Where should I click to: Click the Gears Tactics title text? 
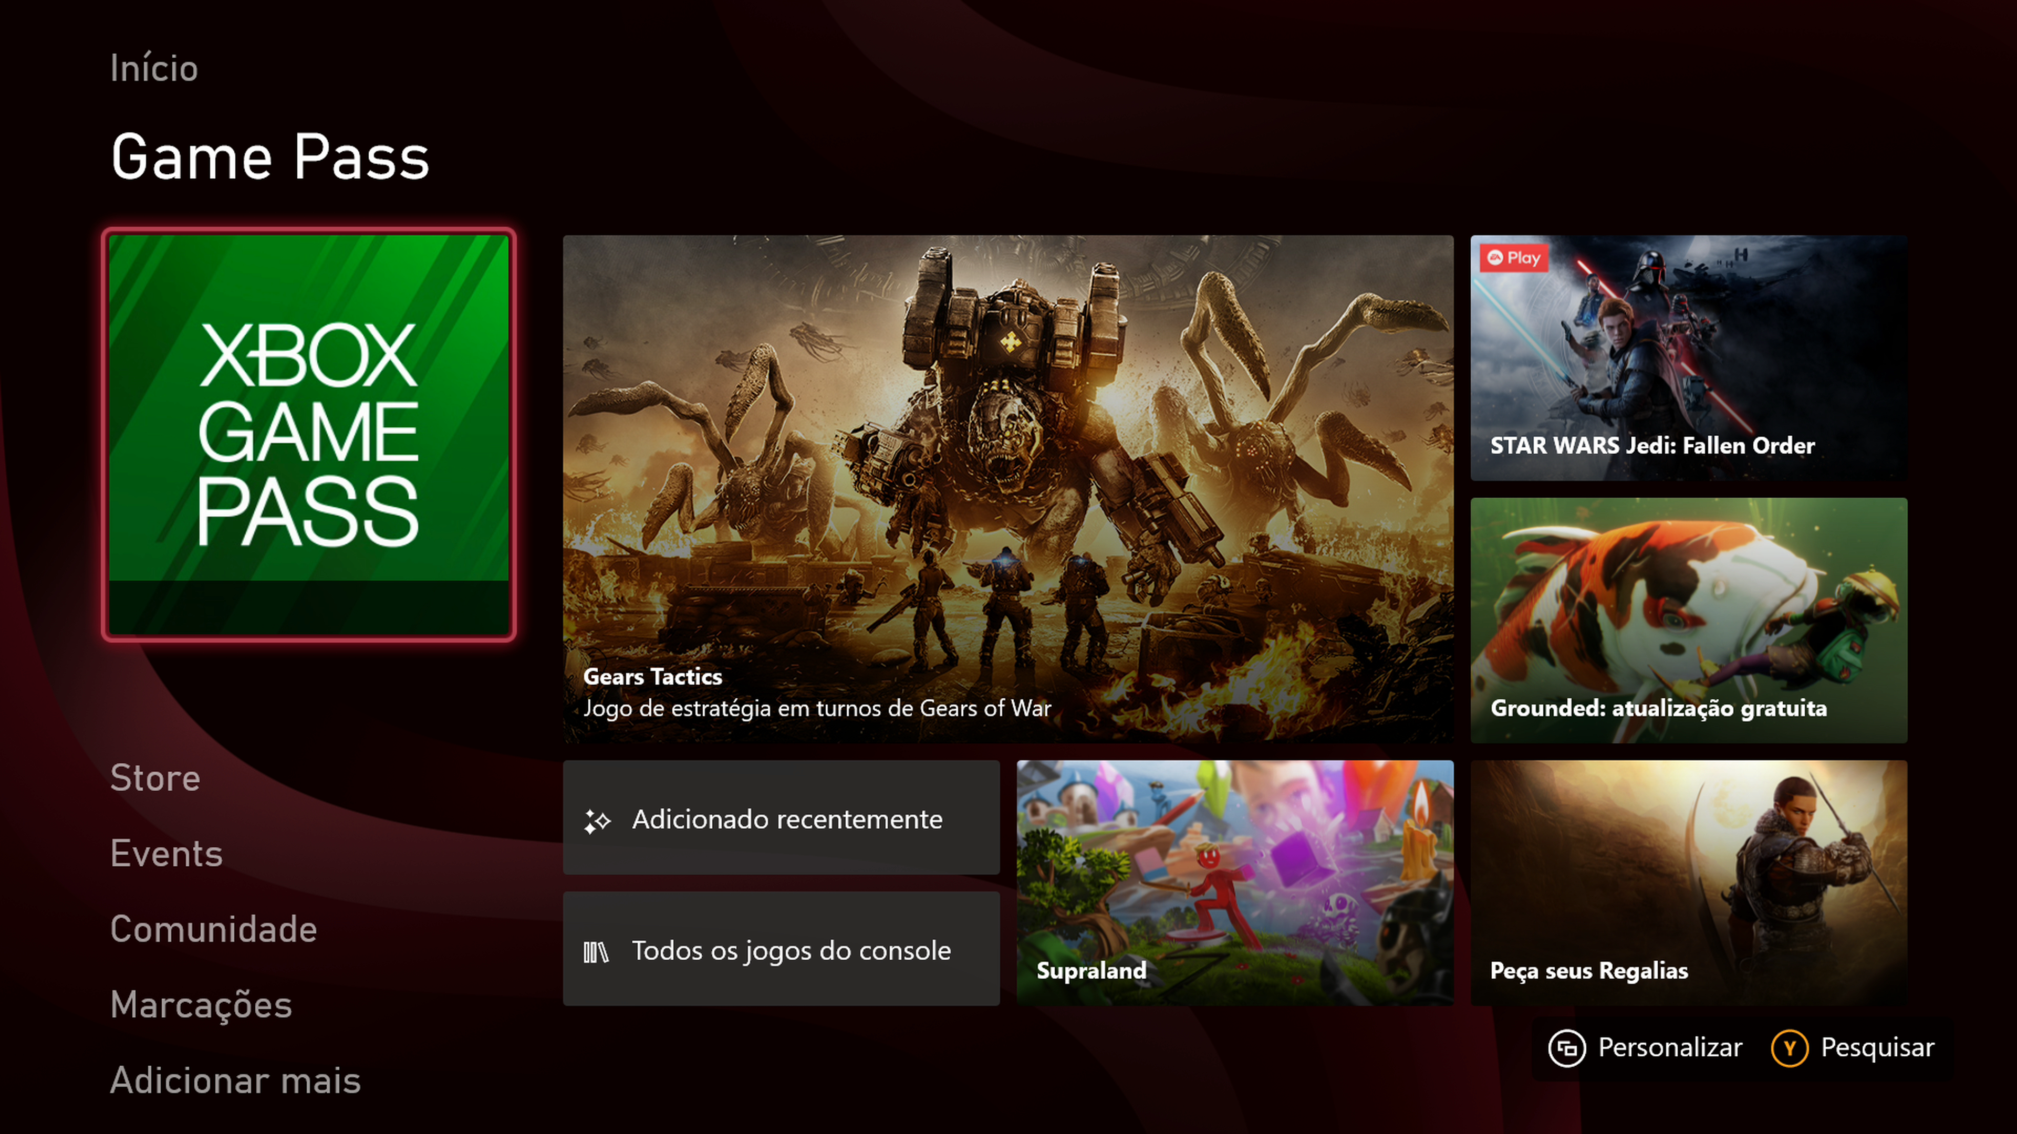pos(652,676)
